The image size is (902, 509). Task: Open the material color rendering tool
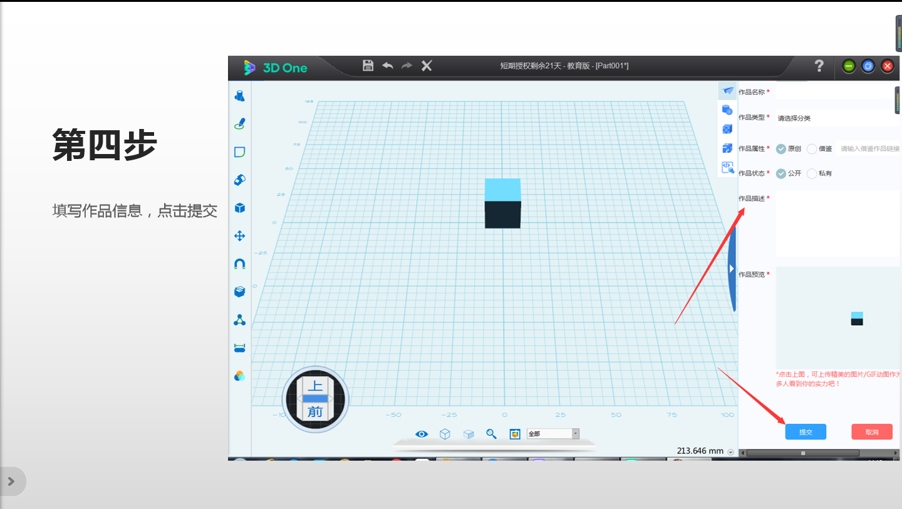pyautogui.click(x=239, y=376)
